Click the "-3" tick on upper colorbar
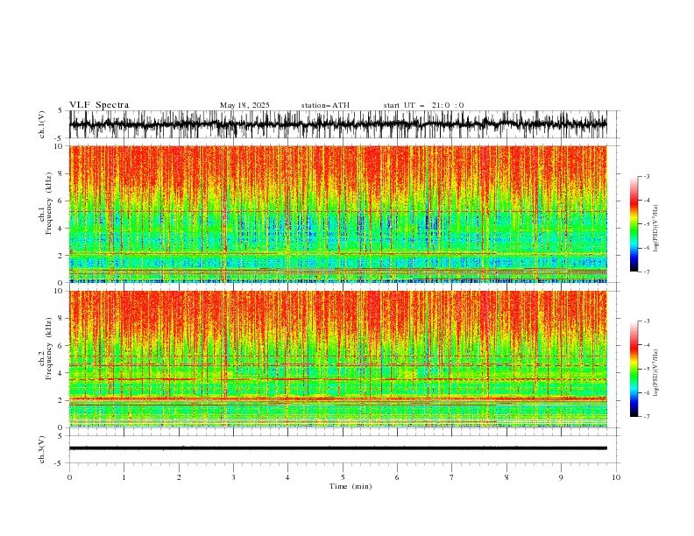 pyautogui.click(x=647, y=176)
